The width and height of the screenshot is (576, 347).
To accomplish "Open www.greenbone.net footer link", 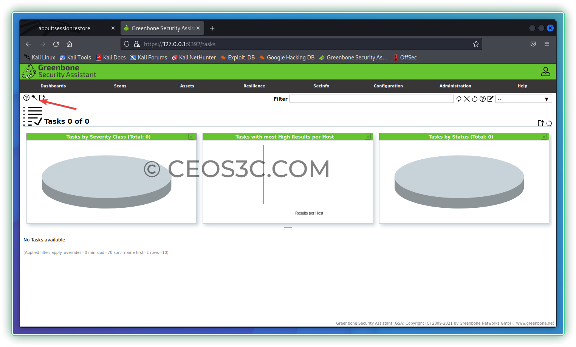I will (535, 323).
